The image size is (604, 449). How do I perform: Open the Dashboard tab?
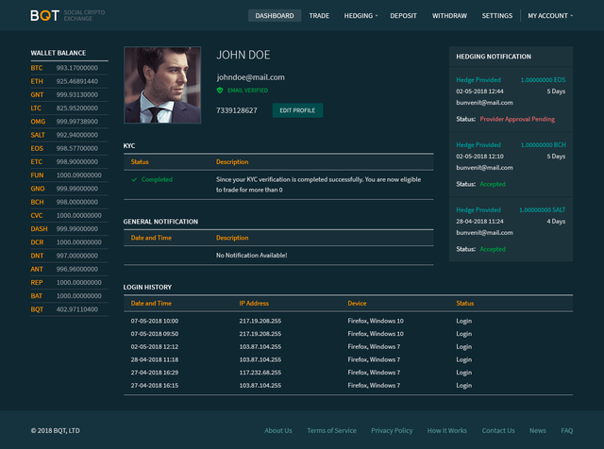275,15
